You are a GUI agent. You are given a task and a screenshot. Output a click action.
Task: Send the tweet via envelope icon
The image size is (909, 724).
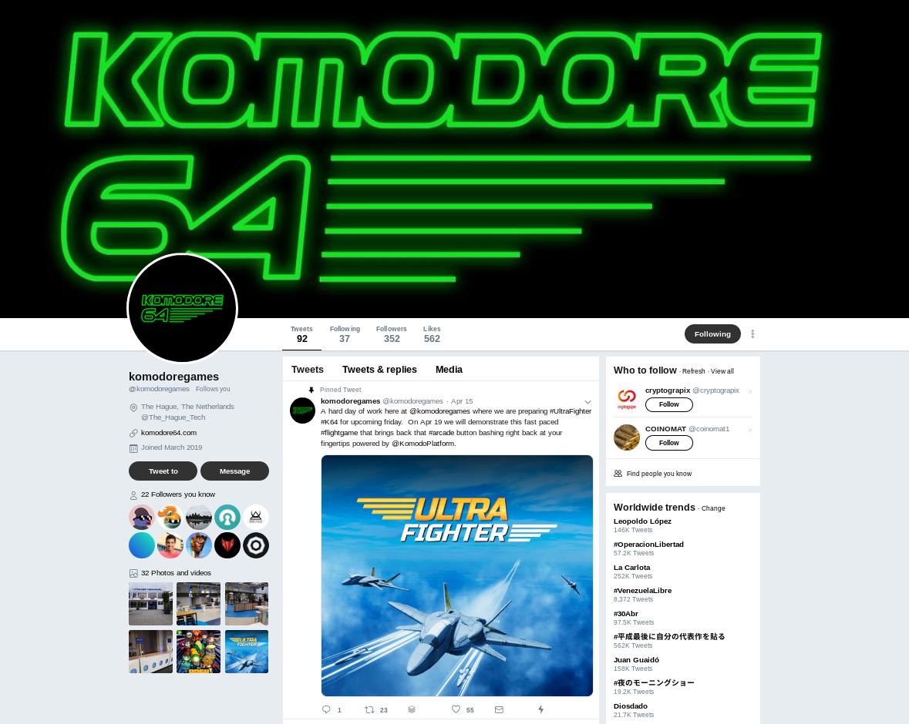499,709
